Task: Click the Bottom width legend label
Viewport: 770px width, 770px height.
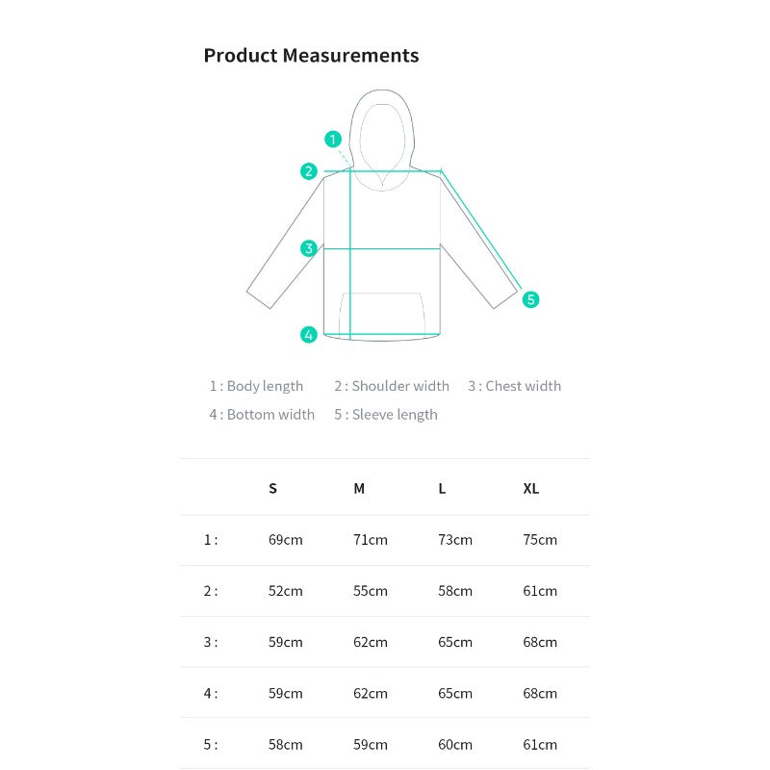Action: [262, 415]
